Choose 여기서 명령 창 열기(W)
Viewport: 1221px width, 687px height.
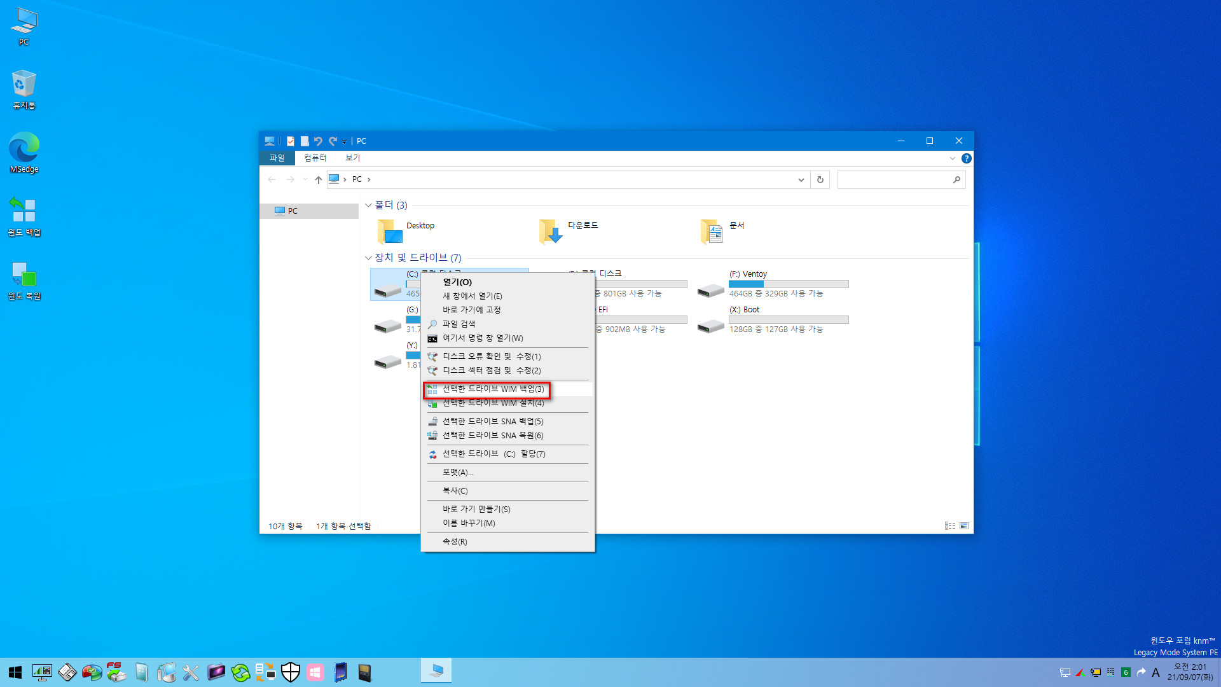[x=507, y=338]
